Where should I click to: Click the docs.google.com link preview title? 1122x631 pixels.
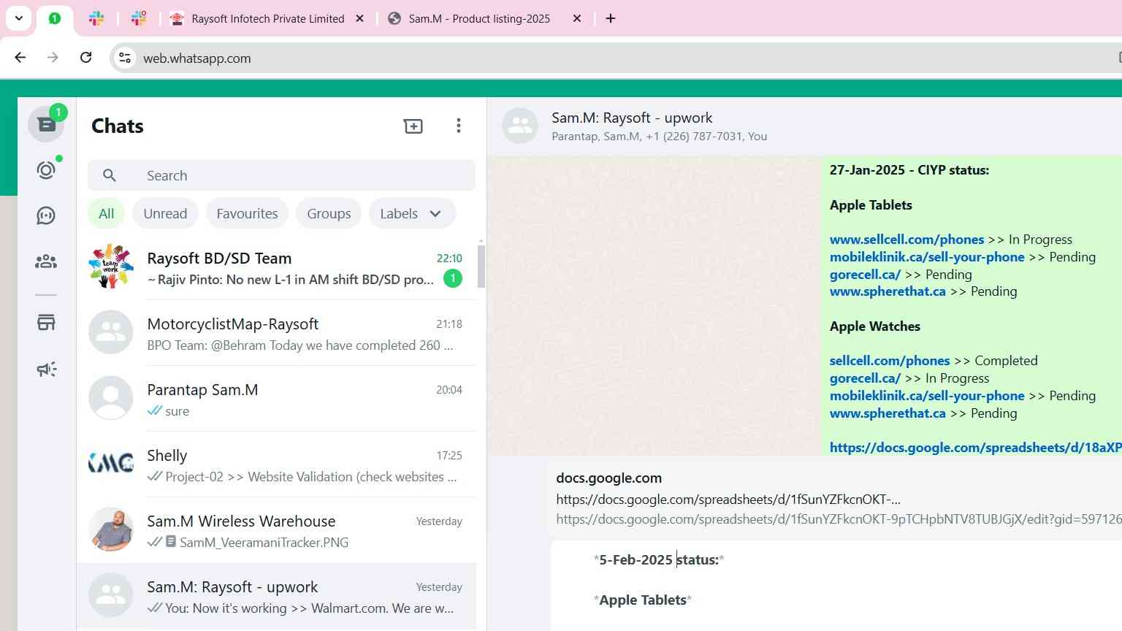coord(608,478)
